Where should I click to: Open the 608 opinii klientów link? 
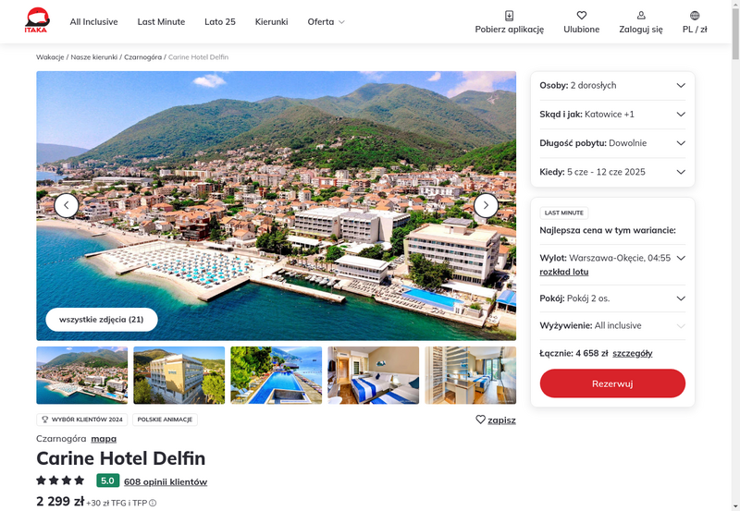[166, 481]
